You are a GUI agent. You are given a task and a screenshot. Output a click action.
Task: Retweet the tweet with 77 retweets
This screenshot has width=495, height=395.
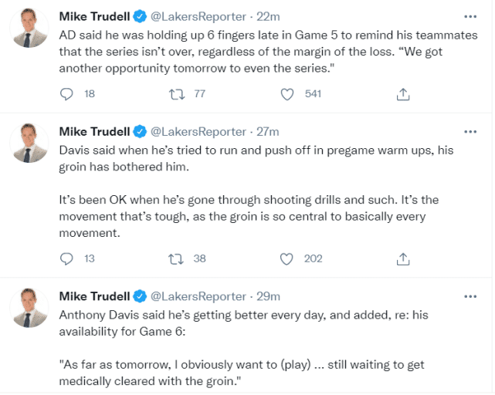pos(175,94)
